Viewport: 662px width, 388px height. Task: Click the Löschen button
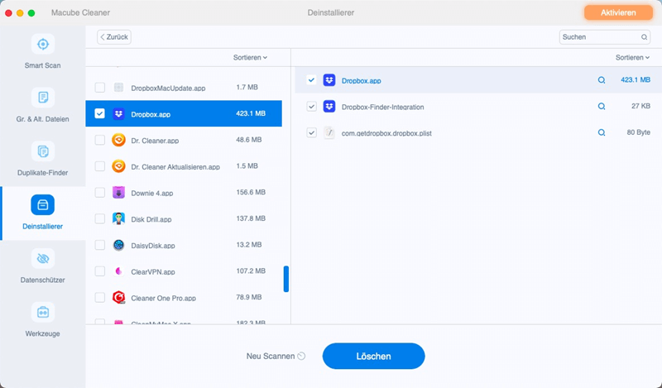[x=374, y=356]
